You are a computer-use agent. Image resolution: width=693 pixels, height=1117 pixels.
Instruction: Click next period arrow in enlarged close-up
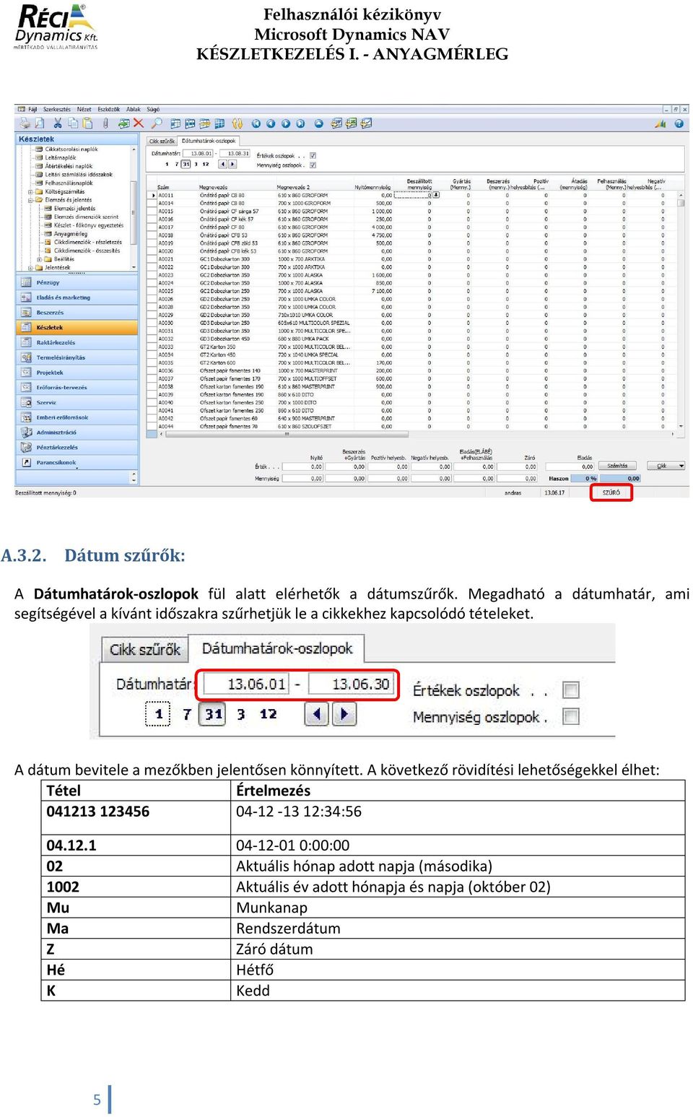pos(344,714)
